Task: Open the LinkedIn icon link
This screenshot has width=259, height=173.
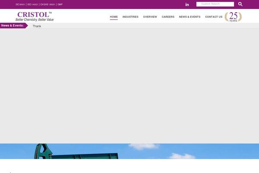Action: coord(187,4)
